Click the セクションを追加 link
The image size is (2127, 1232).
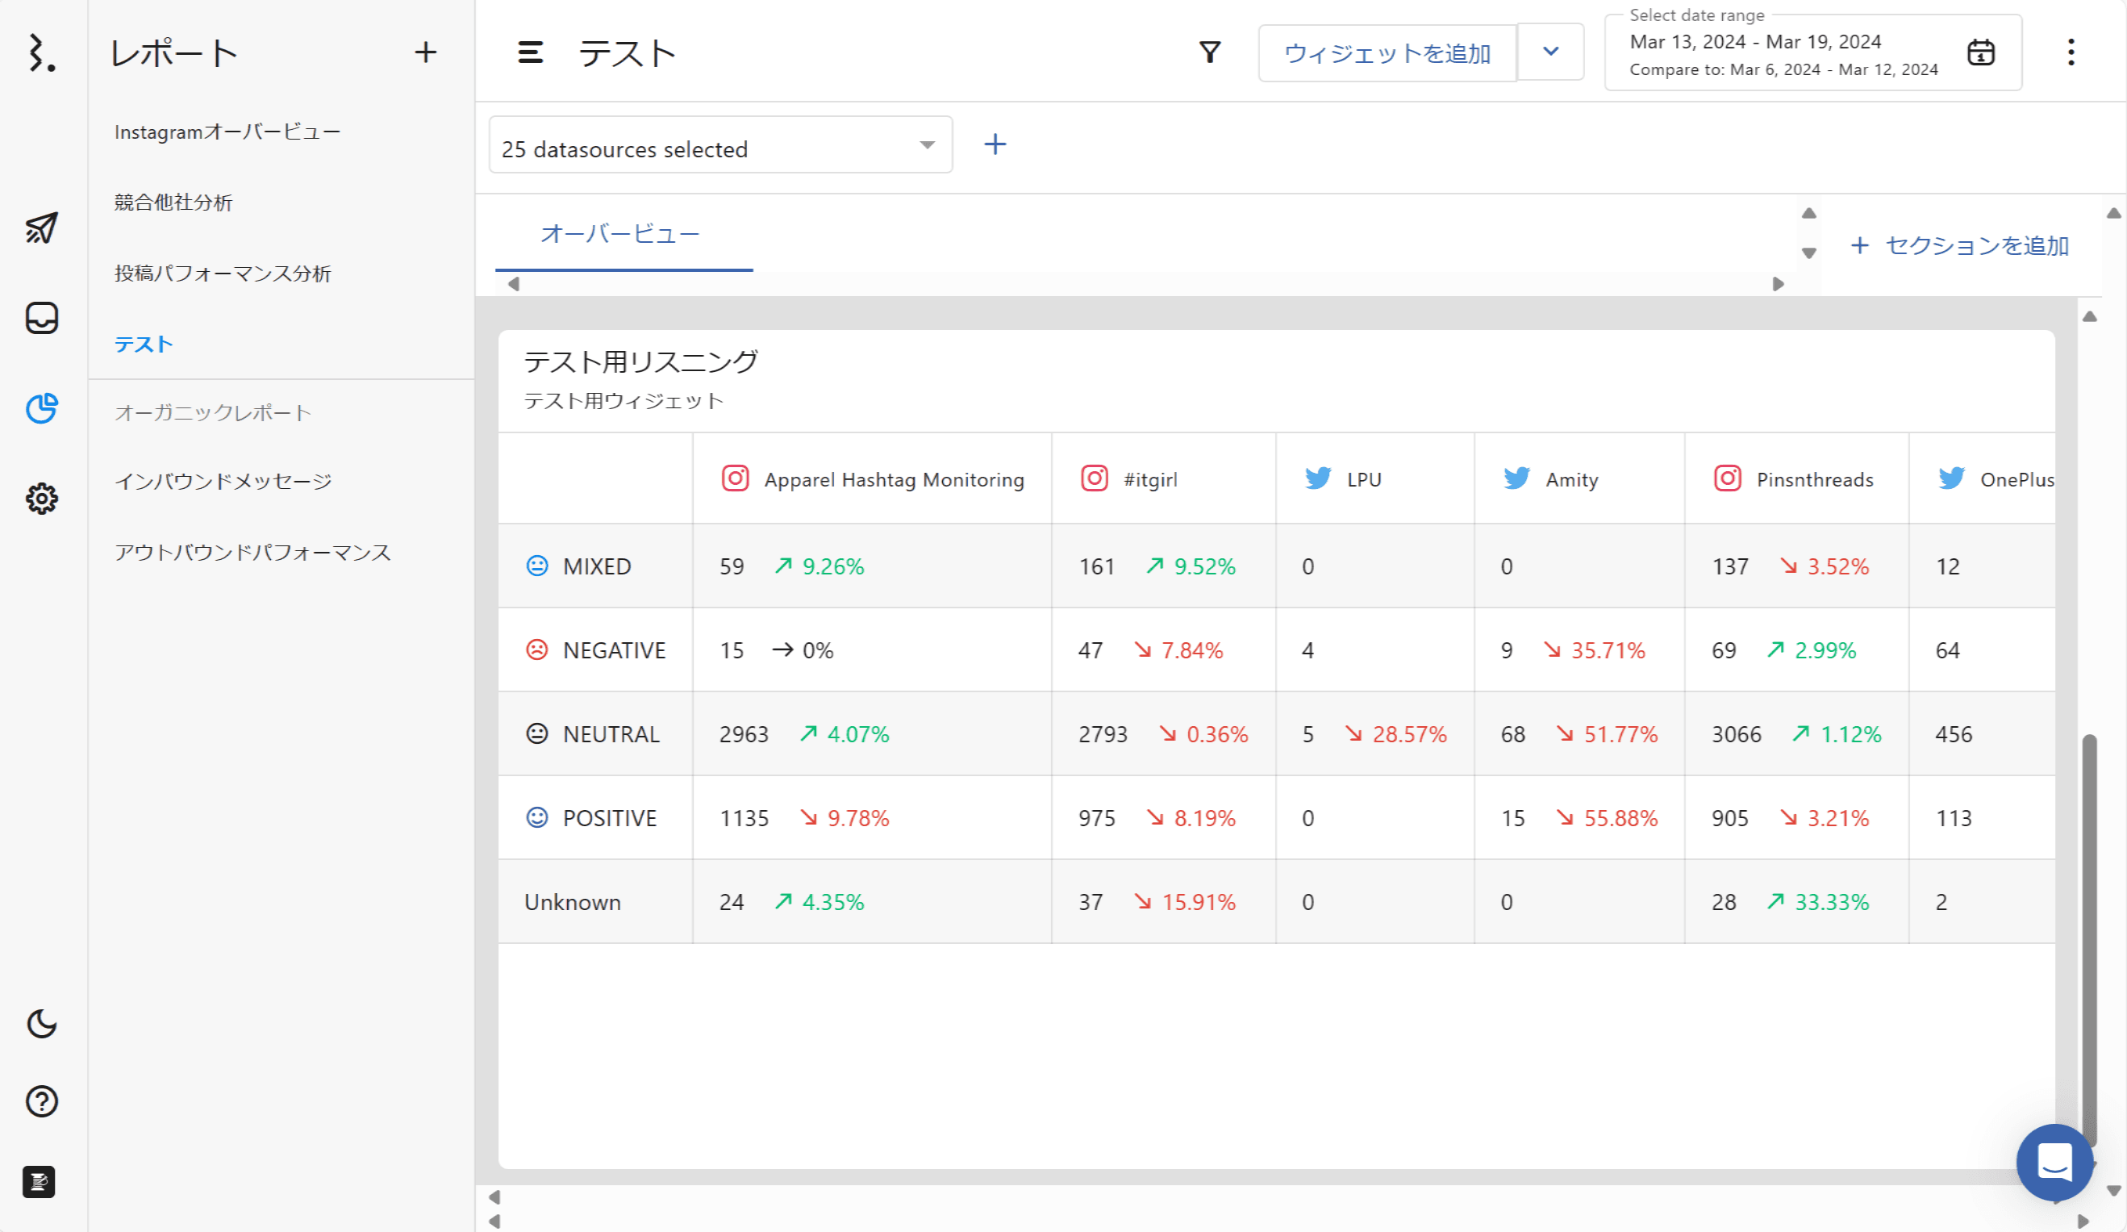point(1959,246)
